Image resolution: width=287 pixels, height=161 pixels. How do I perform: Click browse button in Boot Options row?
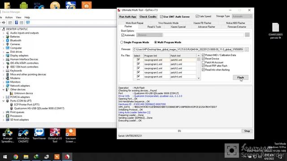coord(247,35)
